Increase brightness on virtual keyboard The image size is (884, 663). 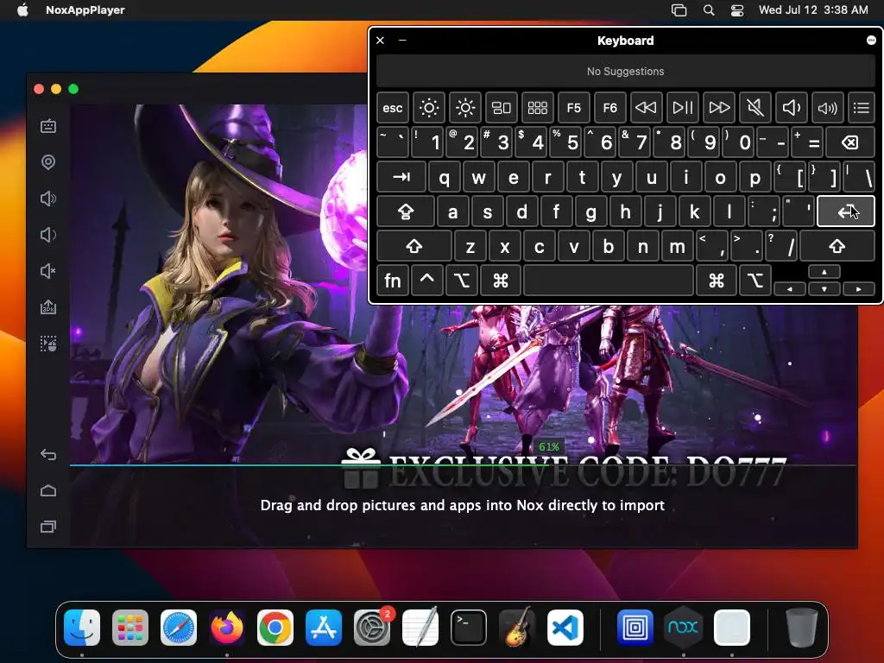tap(465, 108)
